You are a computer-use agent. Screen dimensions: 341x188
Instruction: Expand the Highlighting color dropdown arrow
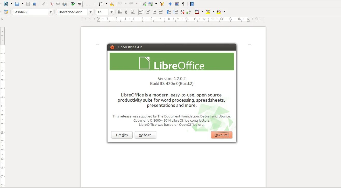(x=213, y=12)
